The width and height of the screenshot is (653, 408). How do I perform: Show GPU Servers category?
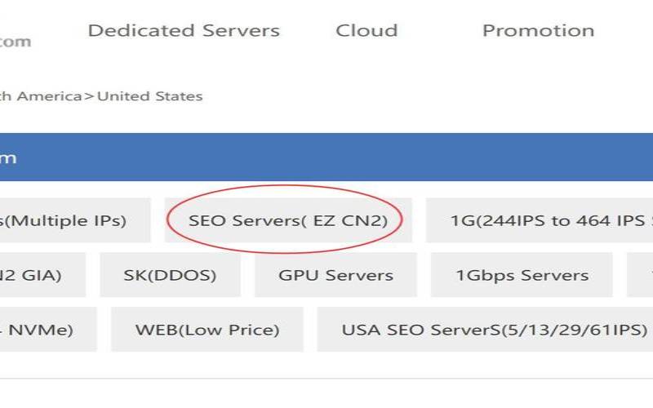coord(335,275)
